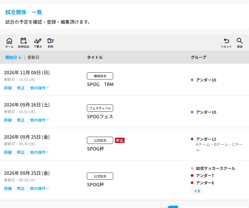Click 修正 for 11月 08日 match
The height and width of the screenshot is (208, 249).
pos(21,88)
